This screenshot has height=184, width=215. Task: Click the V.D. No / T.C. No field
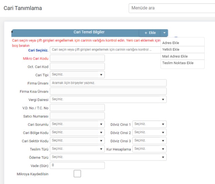pos(77,108)
